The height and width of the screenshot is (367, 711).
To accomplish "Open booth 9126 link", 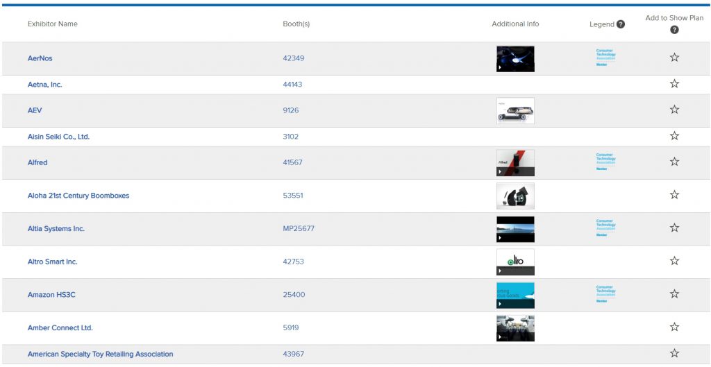I will (x=291, y=110).
